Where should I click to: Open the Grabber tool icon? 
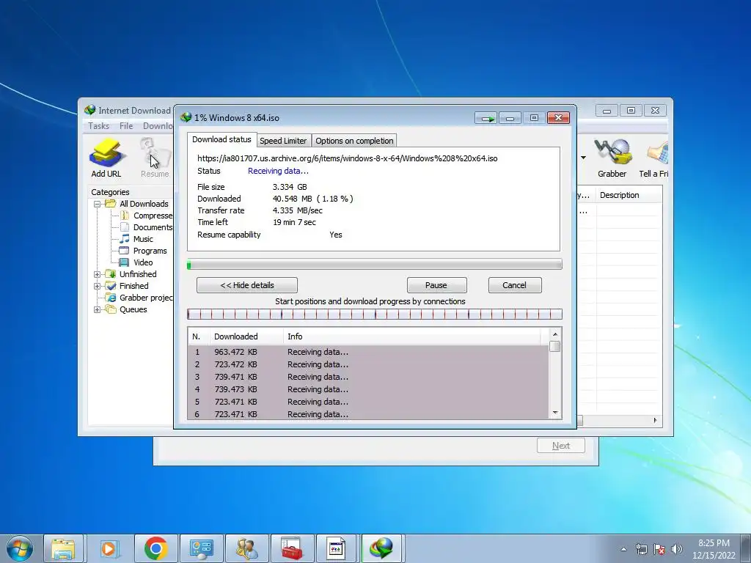(x=612, y=158)
